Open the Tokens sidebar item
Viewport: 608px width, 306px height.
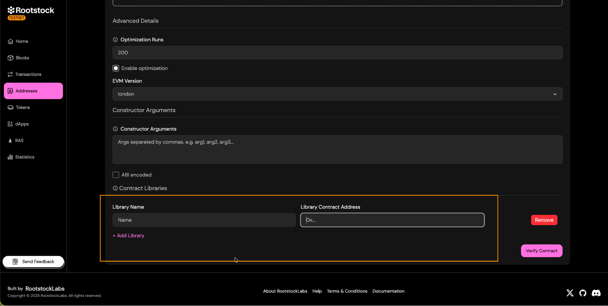point(23,108)
